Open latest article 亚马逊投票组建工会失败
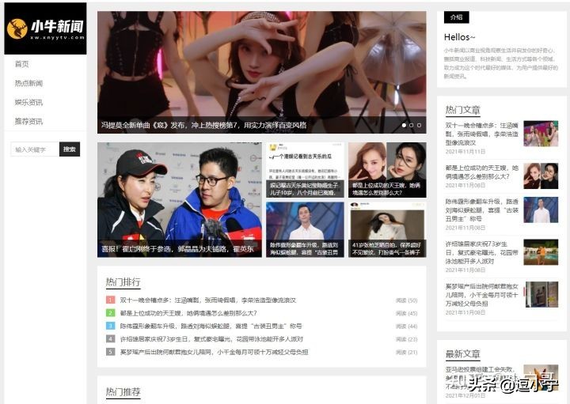This screenshot has width=570, height=404. point(482,378)
